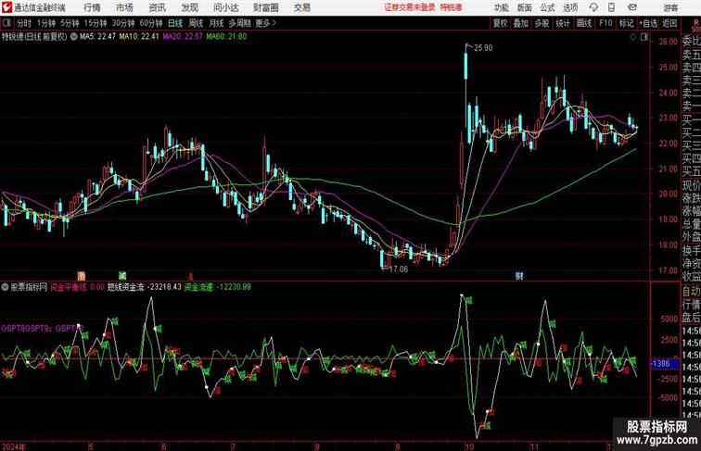Switch to the 15分钟 period tab

[96, 23]
